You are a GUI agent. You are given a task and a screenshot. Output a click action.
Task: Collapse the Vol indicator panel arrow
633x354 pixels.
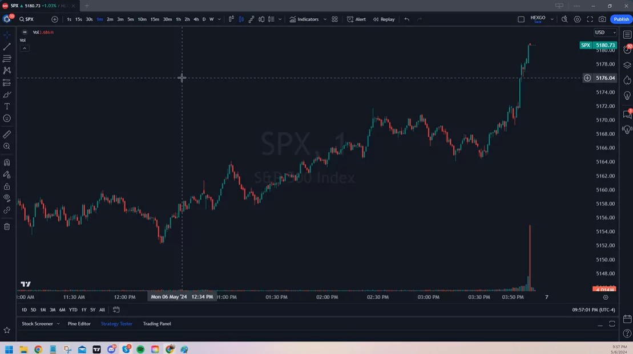24,48
